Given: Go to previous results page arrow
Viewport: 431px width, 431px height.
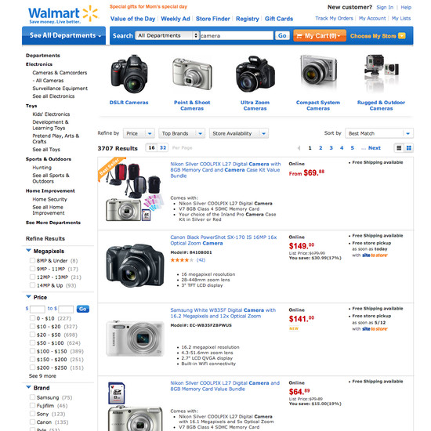Looking at the screenshot, I should click(299, 148).
